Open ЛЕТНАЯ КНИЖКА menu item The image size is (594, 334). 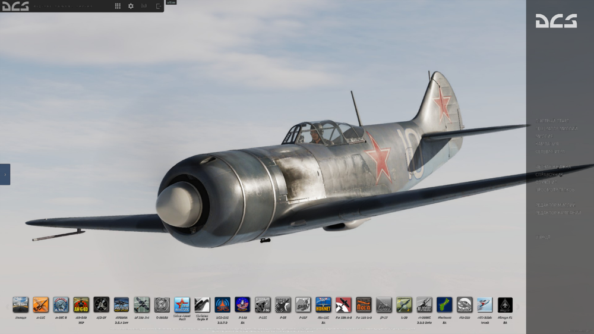click(553, 167)
